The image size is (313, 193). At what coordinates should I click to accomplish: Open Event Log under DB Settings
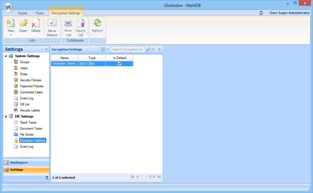[27, 147]
